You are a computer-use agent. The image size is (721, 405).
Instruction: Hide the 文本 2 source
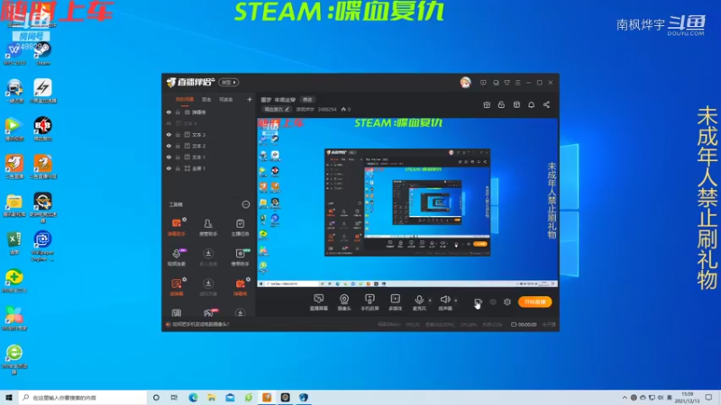pos(169,146)
